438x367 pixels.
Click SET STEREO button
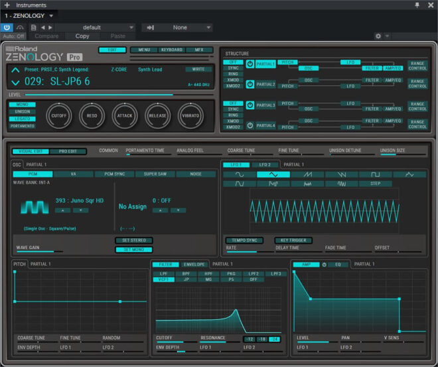134,240
